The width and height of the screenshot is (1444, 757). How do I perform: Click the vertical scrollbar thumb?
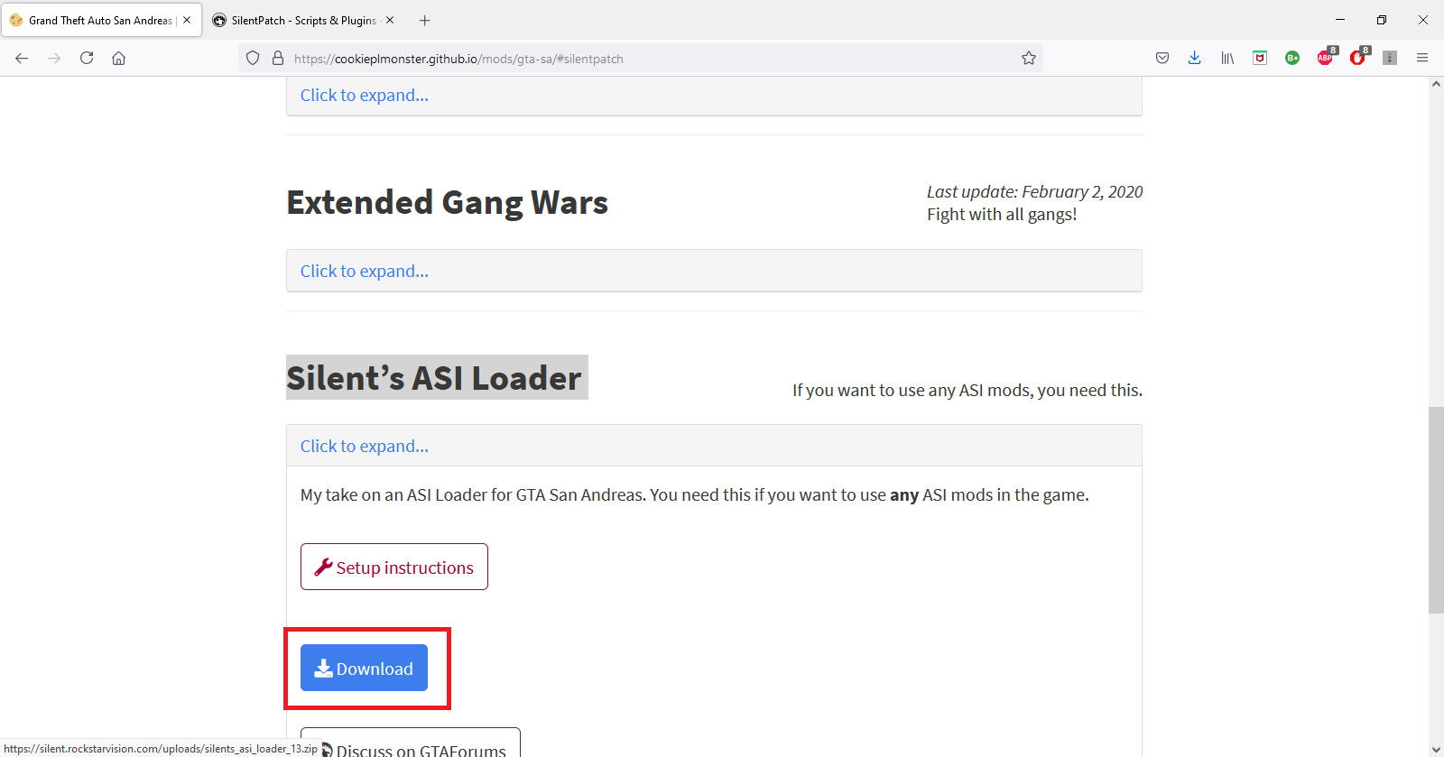coord(1436,511)
